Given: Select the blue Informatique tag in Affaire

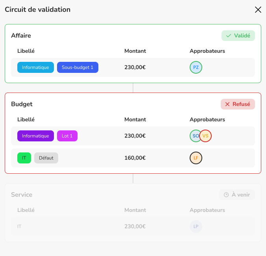Looking at the screenshot, I should pyautogui.click(x=35, y=67).
